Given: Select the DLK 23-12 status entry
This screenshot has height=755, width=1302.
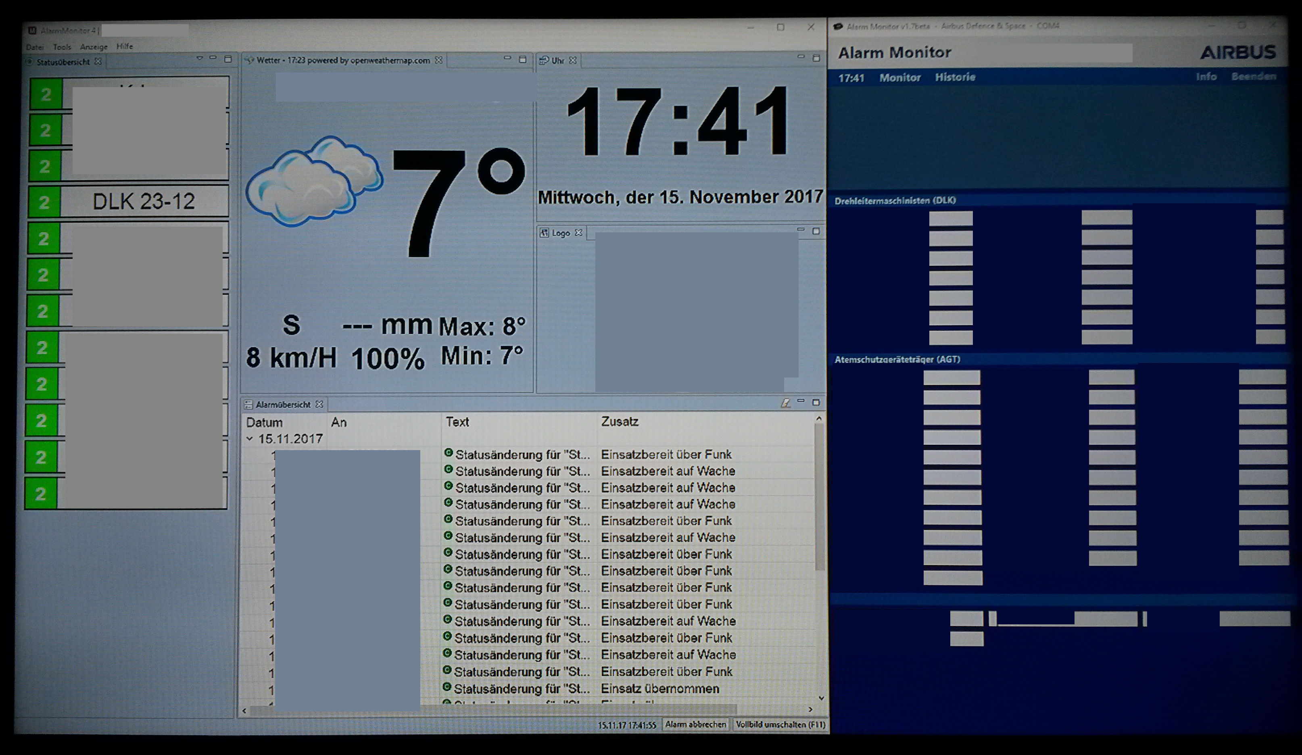Looking at the screenshot, I should coord(144,202).
